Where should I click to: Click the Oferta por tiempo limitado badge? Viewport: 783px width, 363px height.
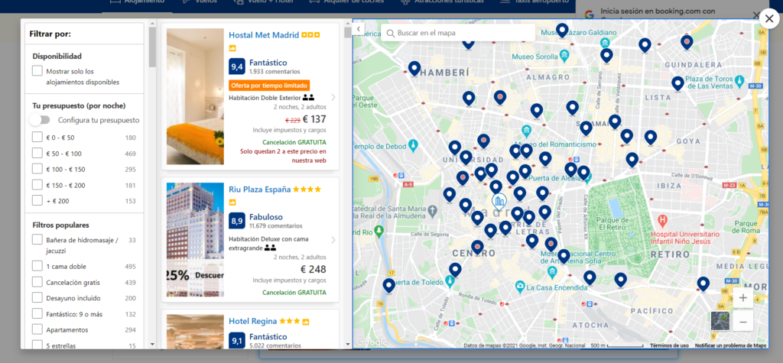269,86
